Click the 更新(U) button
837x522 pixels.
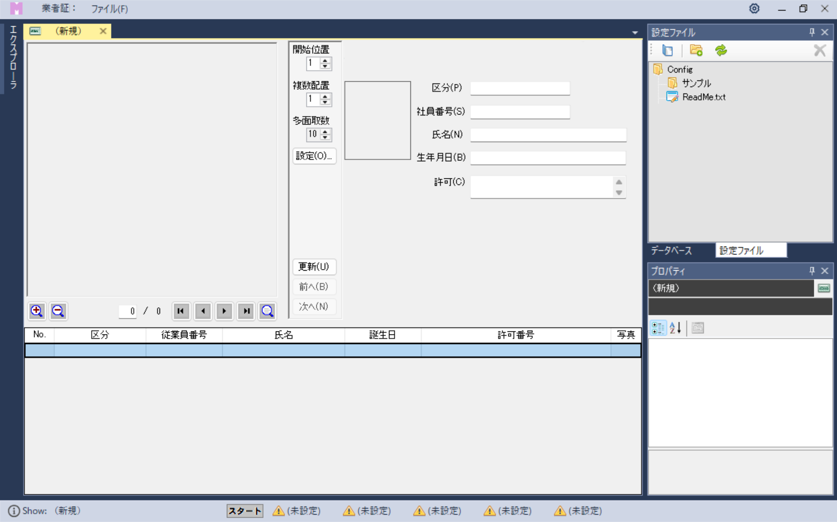[x=314, y=267]
